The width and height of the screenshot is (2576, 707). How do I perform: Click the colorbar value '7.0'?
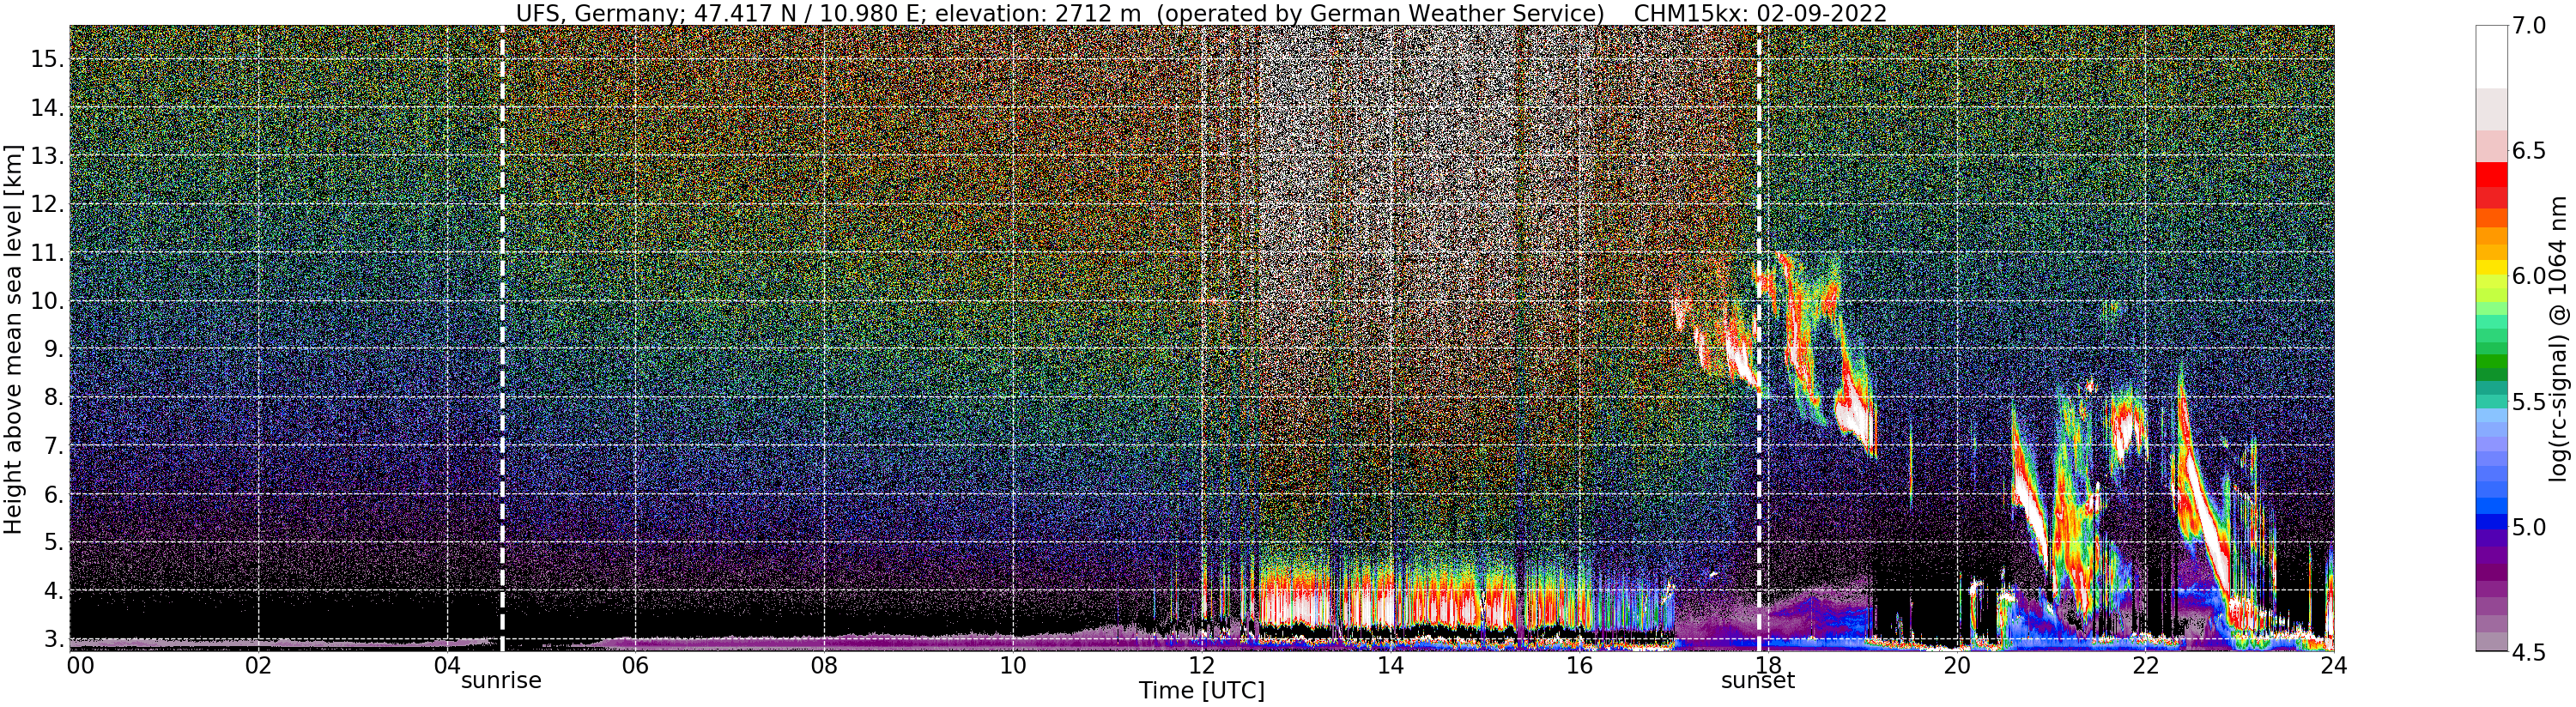tap(2530, 25)
